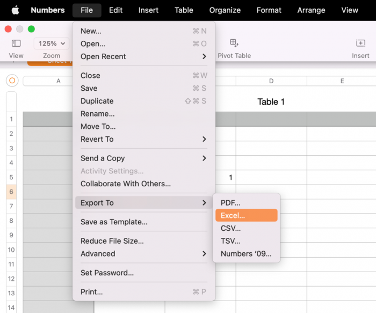Select row 6 header
The image size is (376, 313).
pyautogui.click(x=11, y=192)
